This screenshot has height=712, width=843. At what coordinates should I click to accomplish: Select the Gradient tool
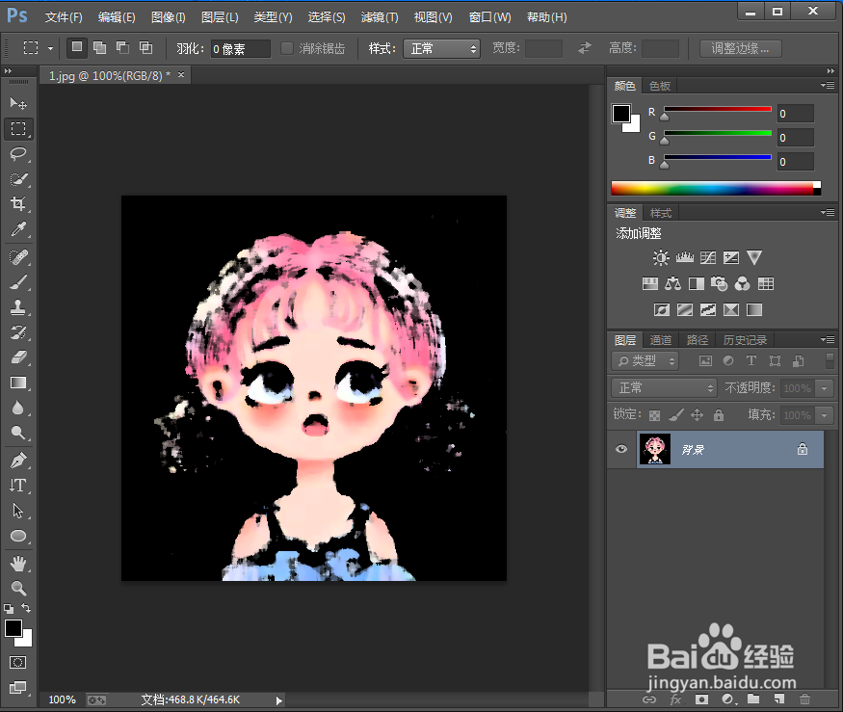(x=18, y=382)
